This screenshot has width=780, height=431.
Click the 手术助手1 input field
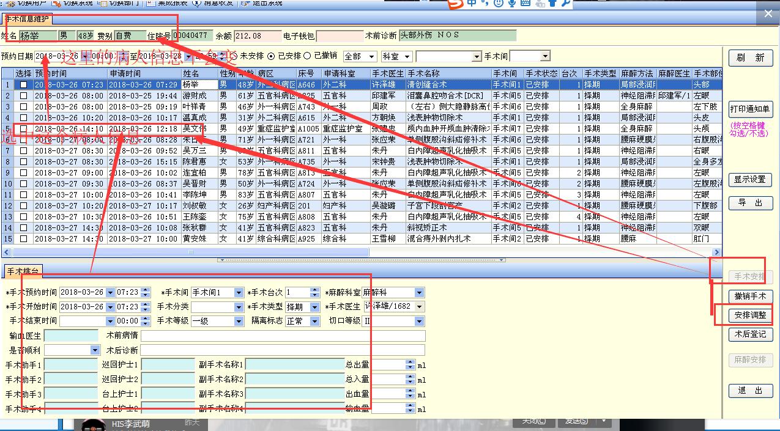click(71, 364)
